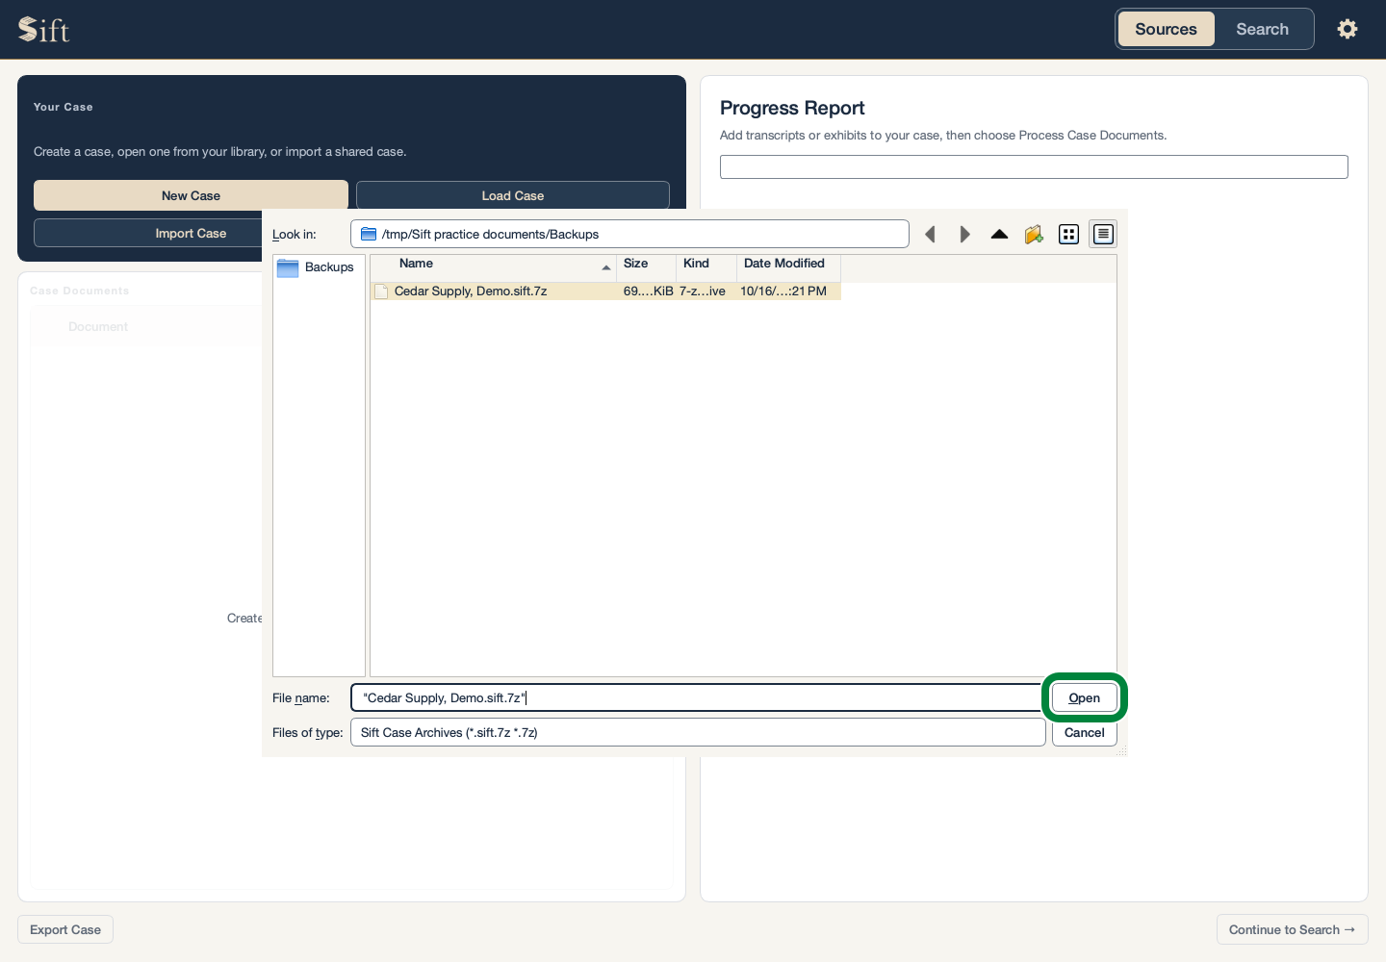The width and height of the screenshot is (1386, 962).
Task: Navigate to parent directory
Action: click(x=999, y=234)
